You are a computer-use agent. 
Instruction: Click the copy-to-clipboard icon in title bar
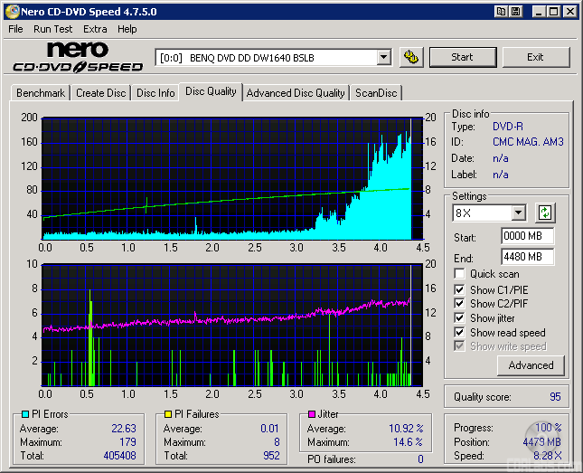pyautogui.click(x=500, y=12)
